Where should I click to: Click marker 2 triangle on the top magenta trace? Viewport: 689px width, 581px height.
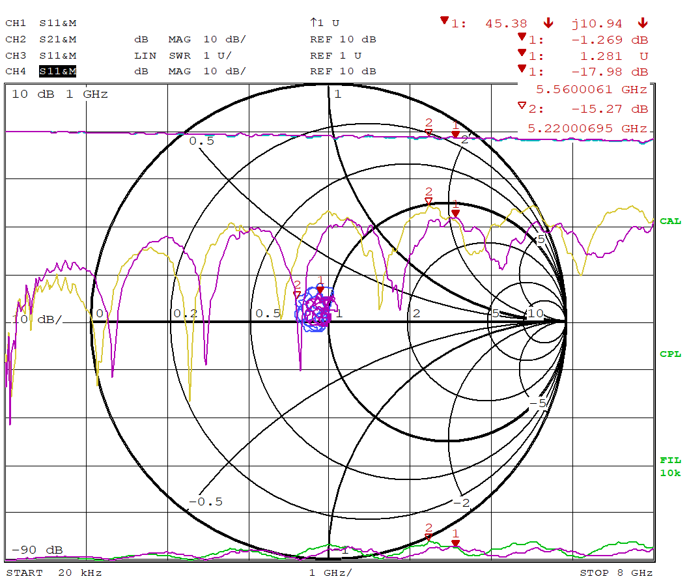[429, 132]
